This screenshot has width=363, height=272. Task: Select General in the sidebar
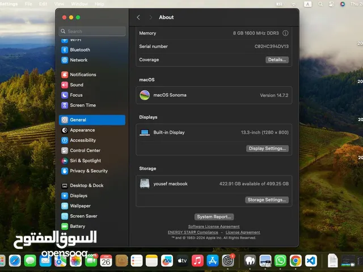[92, 120]
